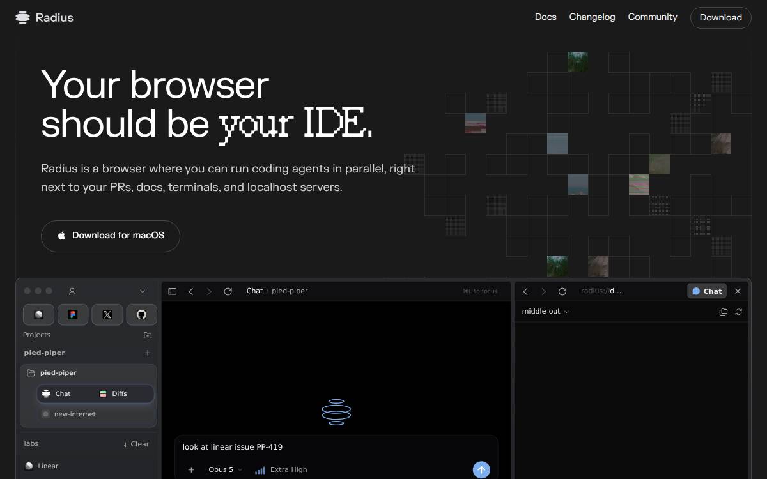This screenshot has width=767, height=479.
Task: Open the Opus 5 model dropdown
Action: coord(225,469)
